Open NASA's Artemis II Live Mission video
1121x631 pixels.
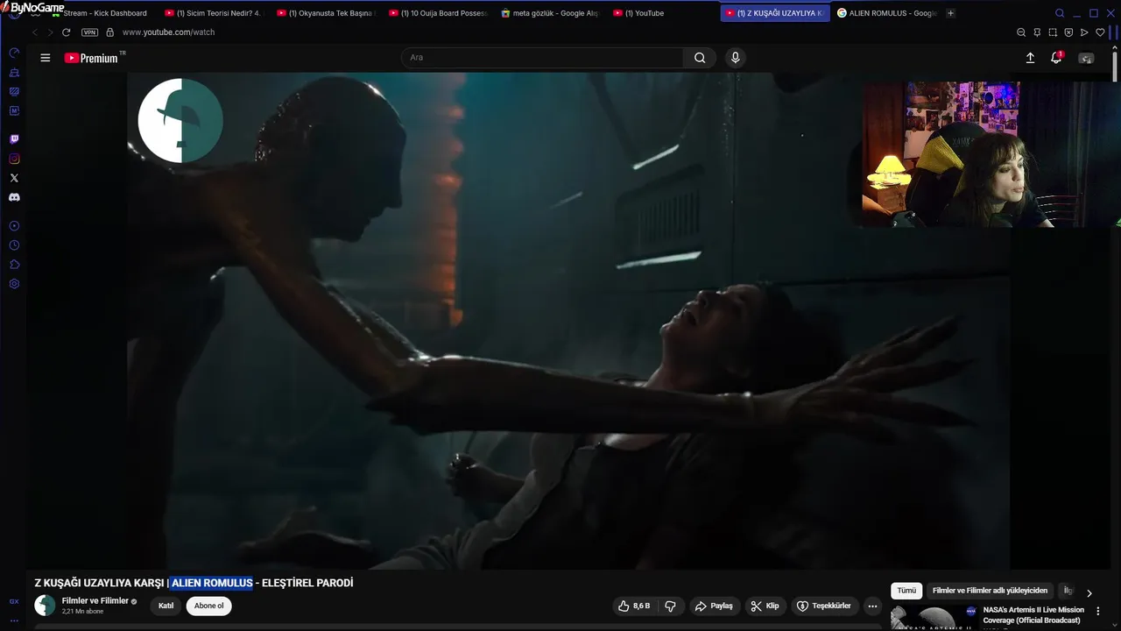1033,614
